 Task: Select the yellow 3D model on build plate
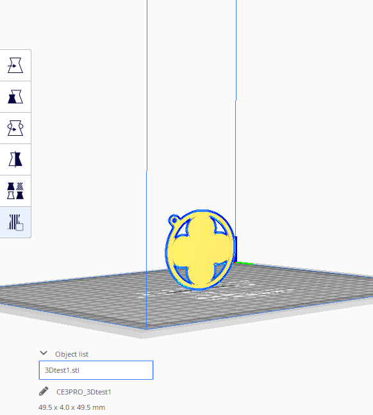[201, 250]
